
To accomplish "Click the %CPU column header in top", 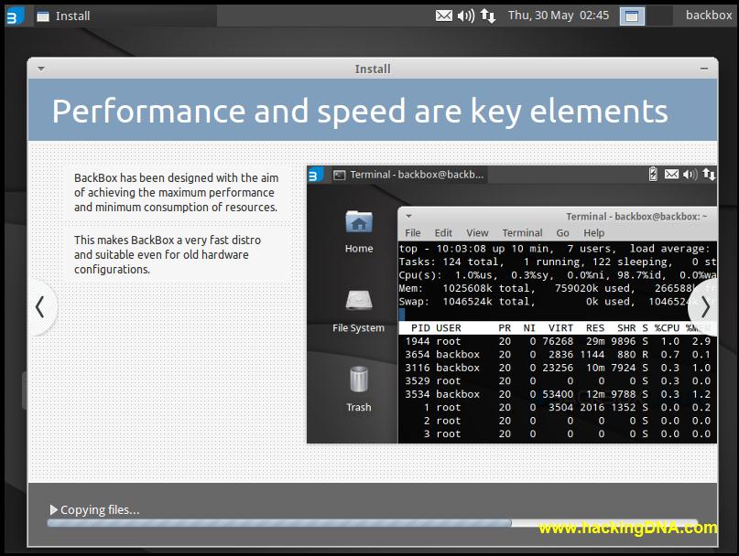I will 667,328.
